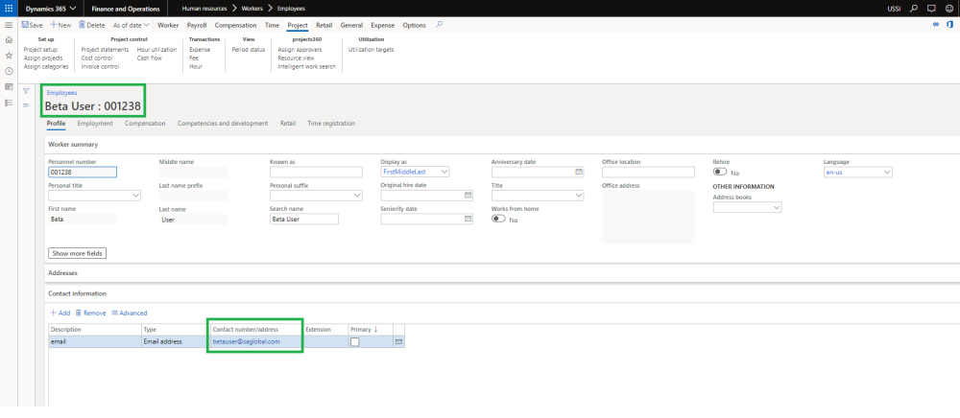Open the Office icon in action bar
The image size is (960, 418).
pos(949,24)
